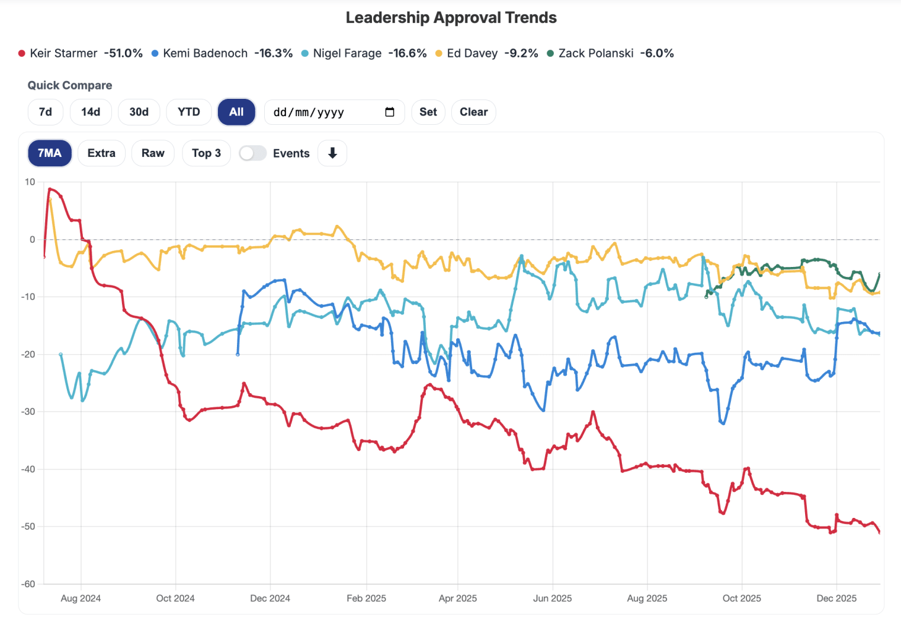Enable Raw data display mode

(152, 153)
